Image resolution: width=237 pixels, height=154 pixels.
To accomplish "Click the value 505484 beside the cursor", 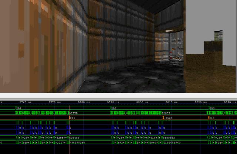I will (74, 138).
